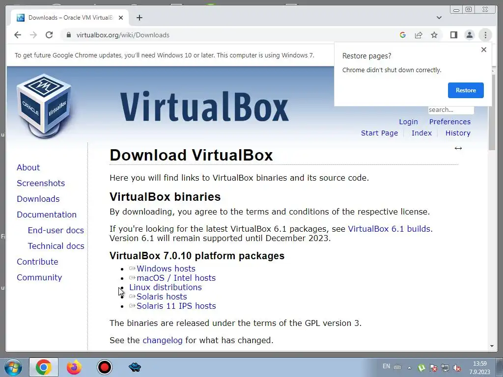The image size is (503, 377).
Task: Launch Firefox from the taskbar
Action: tap(74, 367)
